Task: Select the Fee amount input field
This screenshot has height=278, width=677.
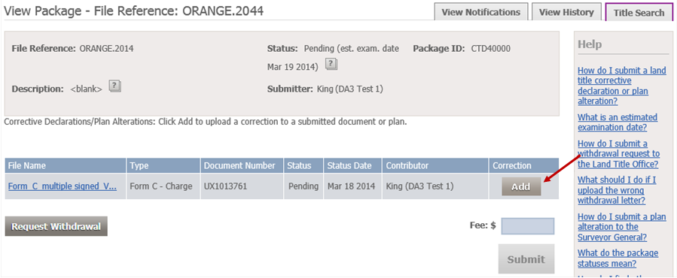Action: 528,226
